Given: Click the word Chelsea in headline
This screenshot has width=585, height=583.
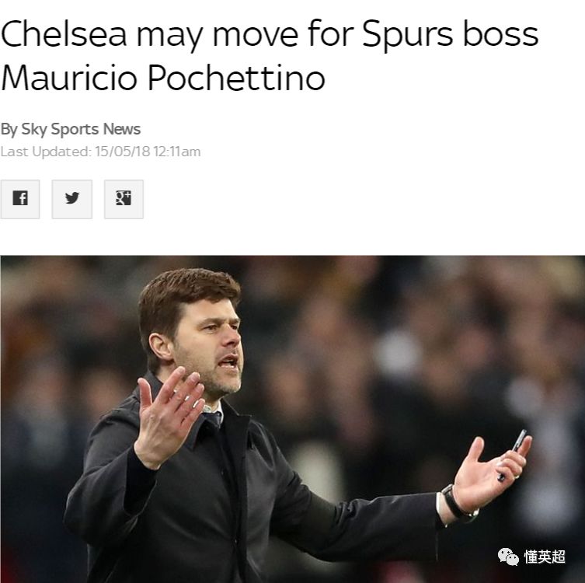Looking at the screenshot, I should pos(64,34).
